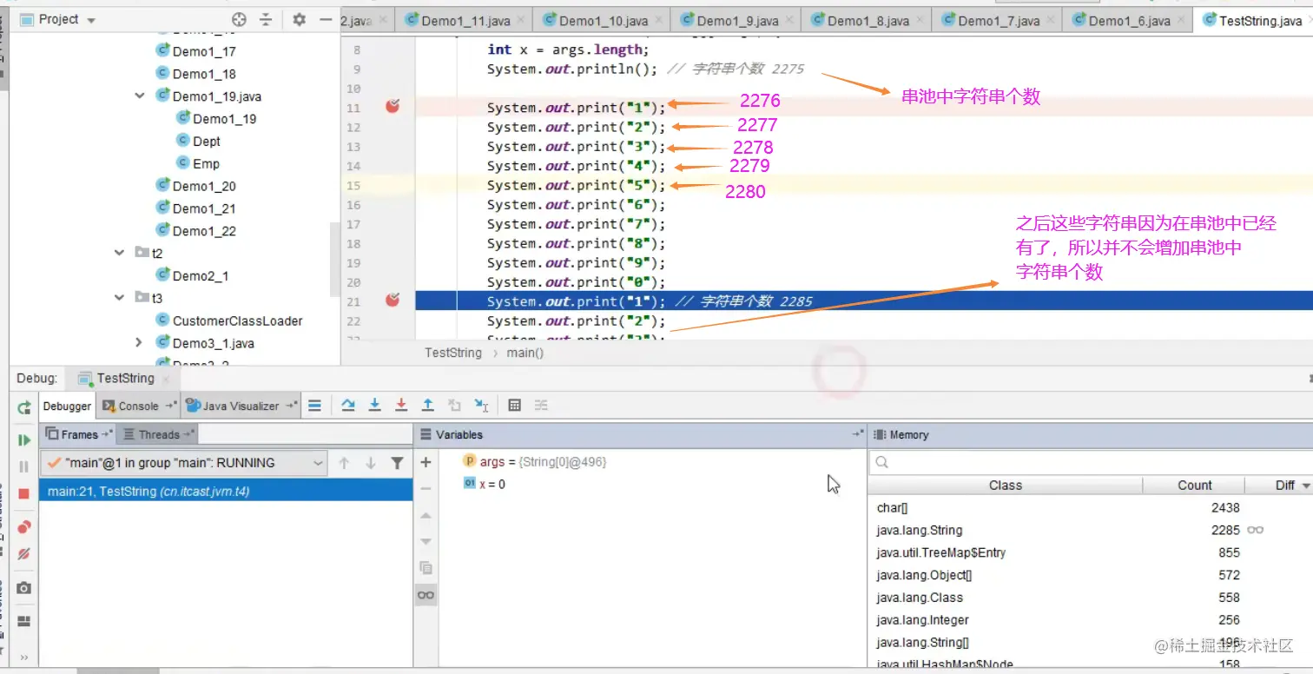The image size is (1313, 674).
Task: Click the Class column header in Memory
Action: coord(1006,486)
